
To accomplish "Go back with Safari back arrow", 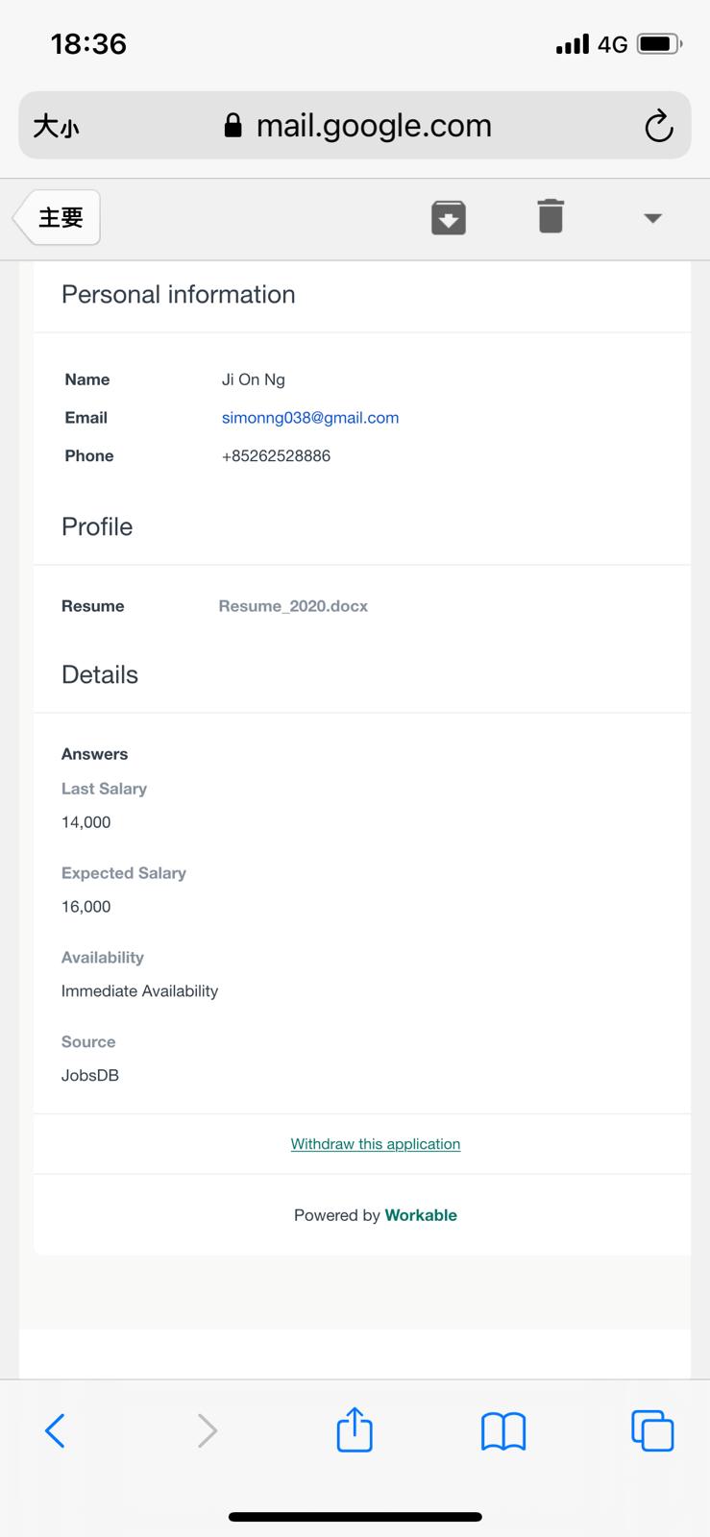I will (56, 1430).
